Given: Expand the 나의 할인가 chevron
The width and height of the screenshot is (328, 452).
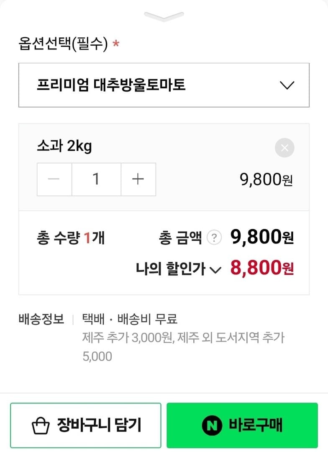Looking at the screenshot, I should click(x=215, y=270).
